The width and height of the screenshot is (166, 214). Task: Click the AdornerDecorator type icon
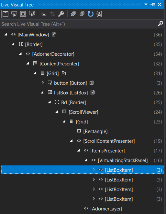28,54
